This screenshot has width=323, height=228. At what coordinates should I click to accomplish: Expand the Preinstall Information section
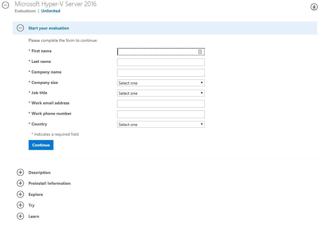(20, 183)
